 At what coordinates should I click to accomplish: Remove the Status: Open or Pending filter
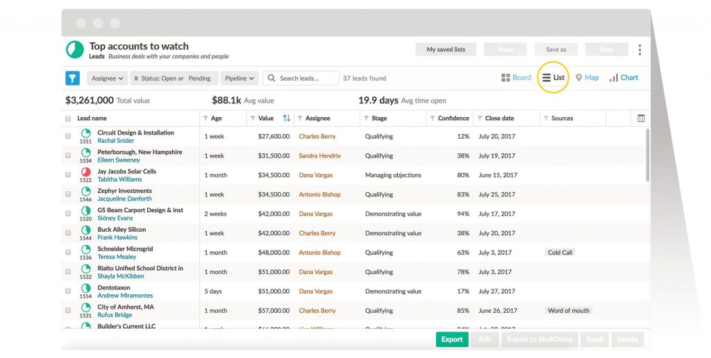pyautogui.click(x=136, y=78)
